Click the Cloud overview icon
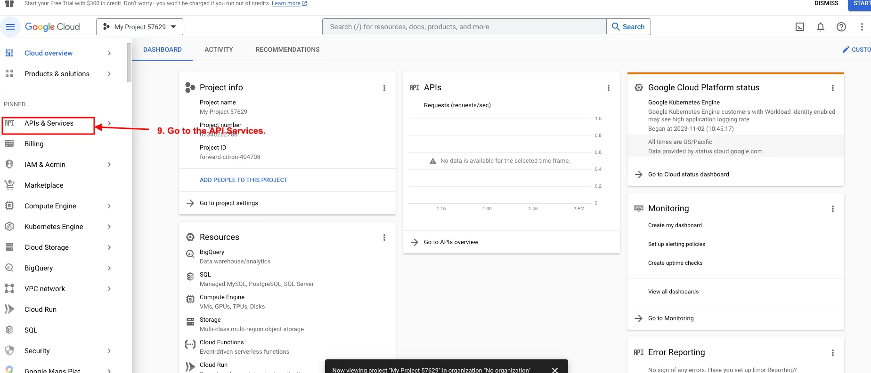871x373 pixels. coord(9,53)
